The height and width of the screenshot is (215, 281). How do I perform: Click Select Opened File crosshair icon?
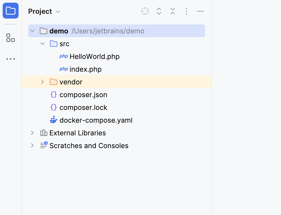tap(145, 11)
